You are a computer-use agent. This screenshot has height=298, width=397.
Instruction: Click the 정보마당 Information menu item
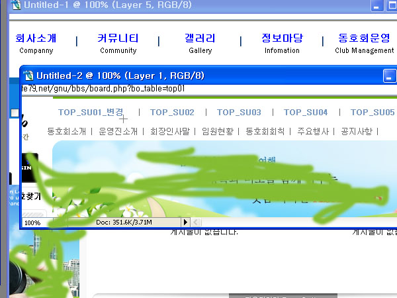pos(282,43)
